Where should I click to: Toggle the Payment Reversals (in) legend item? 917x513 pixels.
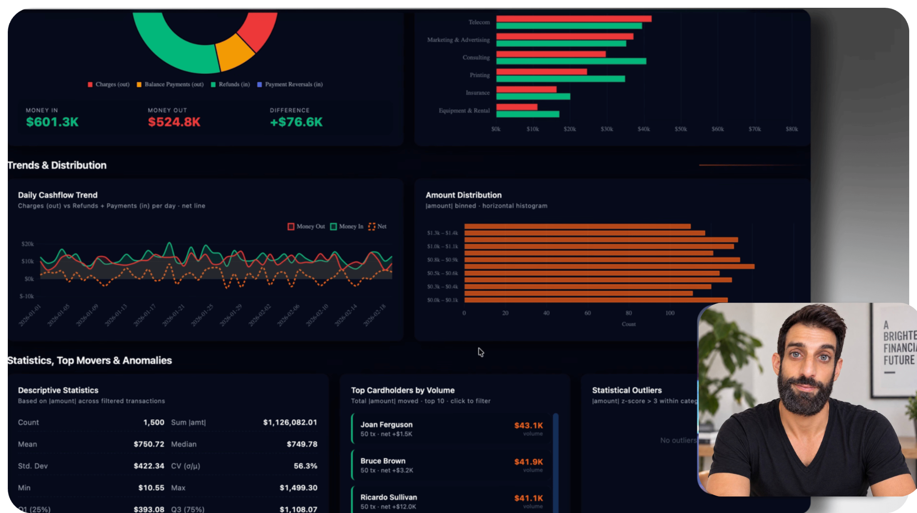click(x=290, y=85)
